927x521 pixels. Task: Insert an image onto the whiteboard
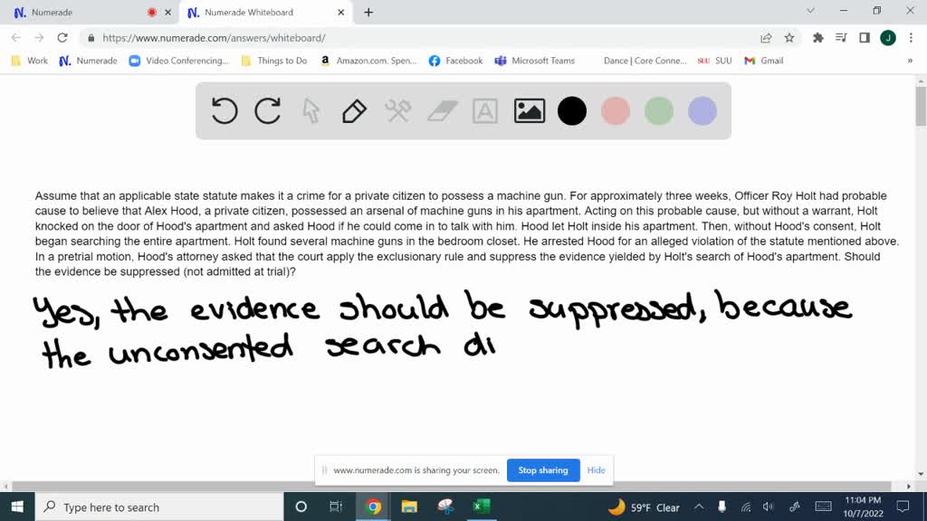(529, 110)
